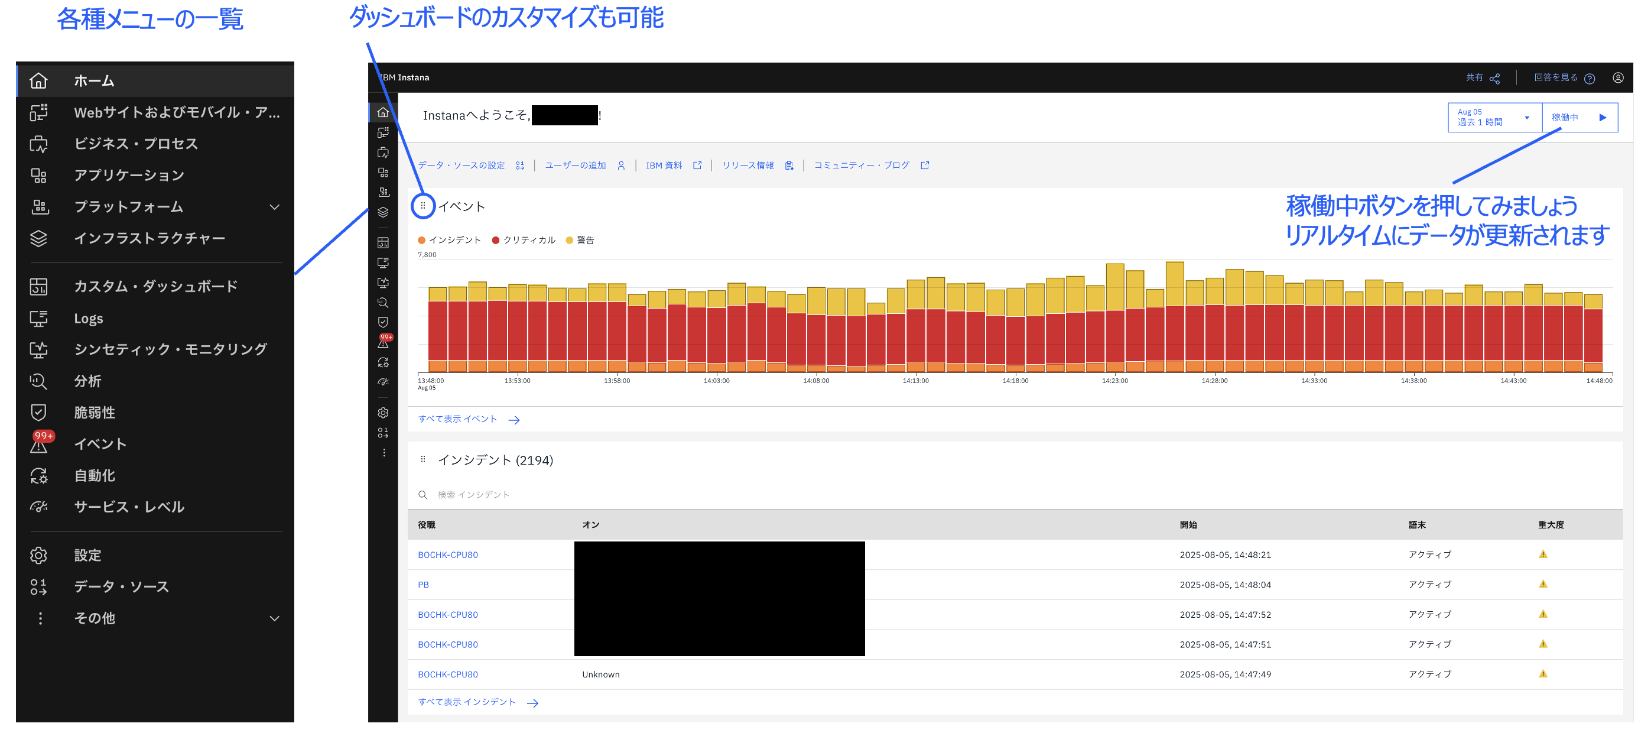Grab the drag handle beside イベント widget
This screenshot has width=1651, height=733.
pos(423,206)
